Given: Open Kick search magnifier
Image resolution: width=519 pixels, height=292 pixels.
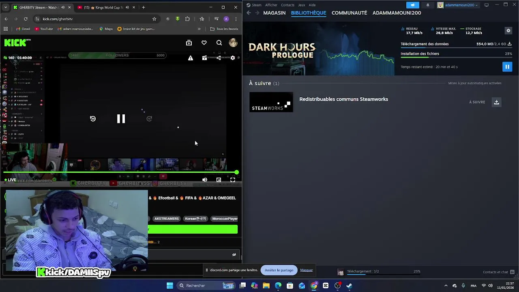Looking at the screenshot, I should pos(219,43).
